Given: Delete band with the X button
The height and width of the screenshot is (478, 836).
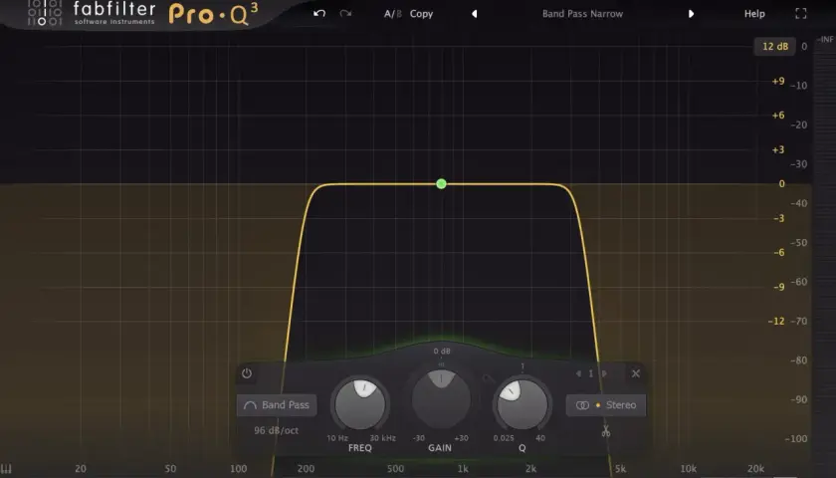Looking at the screenshot, I should tap(636, 373).
